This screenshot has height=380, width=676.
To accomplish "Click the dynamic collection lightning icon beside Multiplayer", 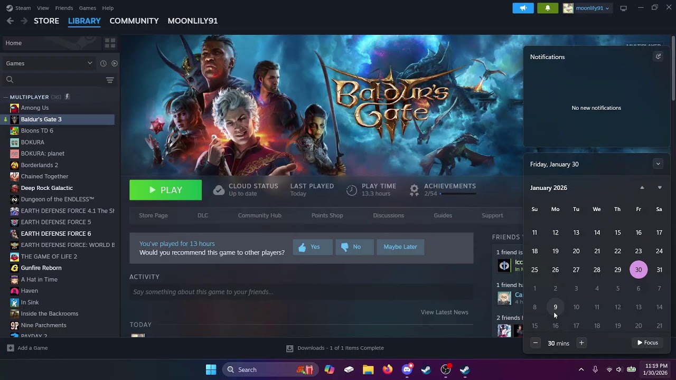I will (67, 97).
